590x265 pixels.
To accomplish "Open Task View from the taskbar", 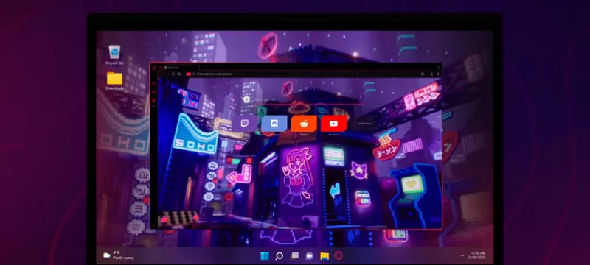I will tap(294, 256).
